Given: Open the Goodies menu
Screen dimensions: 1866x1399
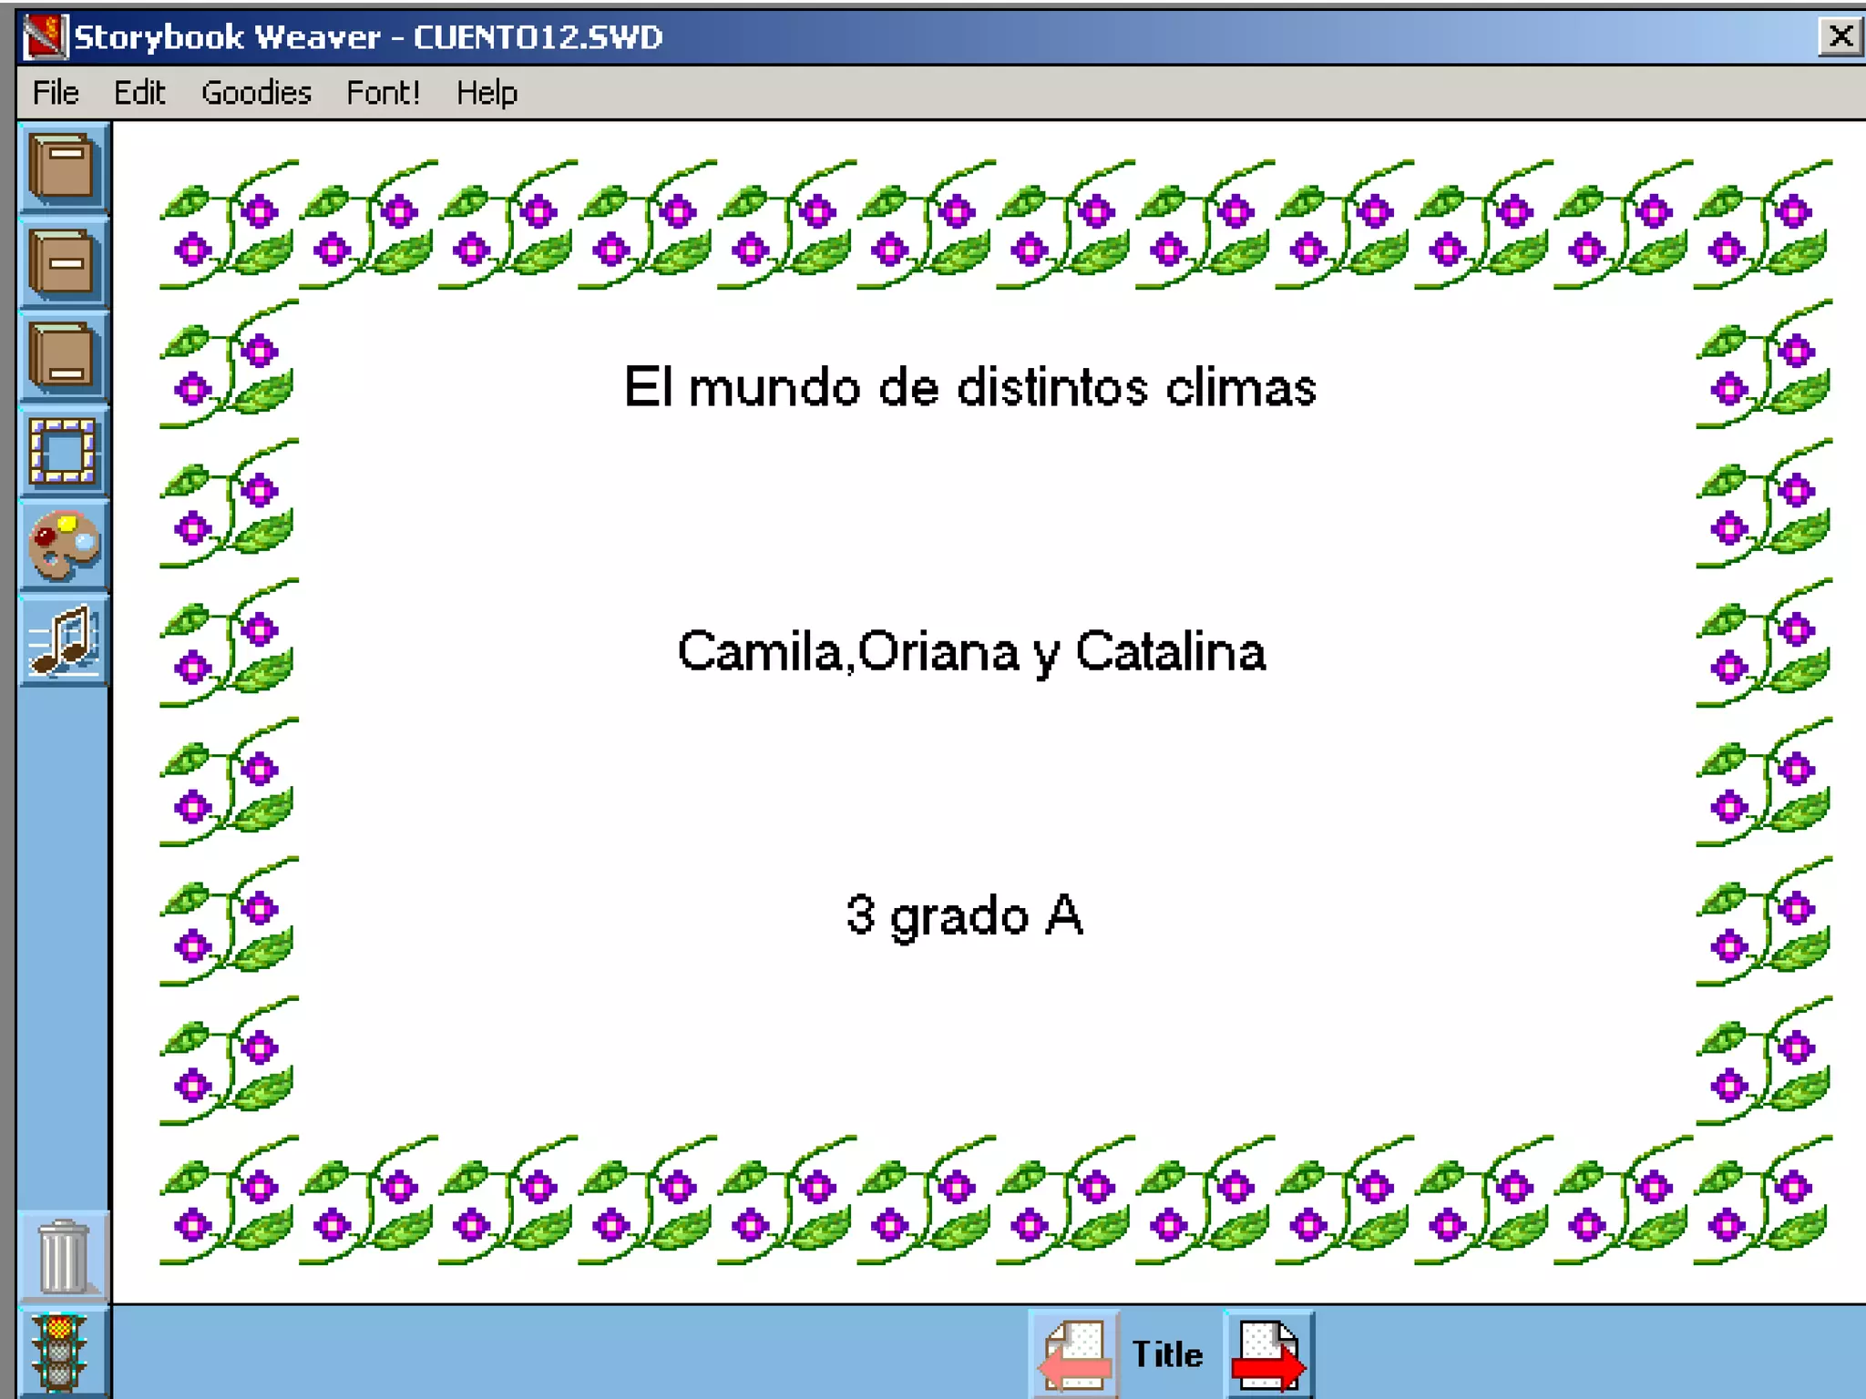Looking at the screenshot, I should (x=256, y=93).
